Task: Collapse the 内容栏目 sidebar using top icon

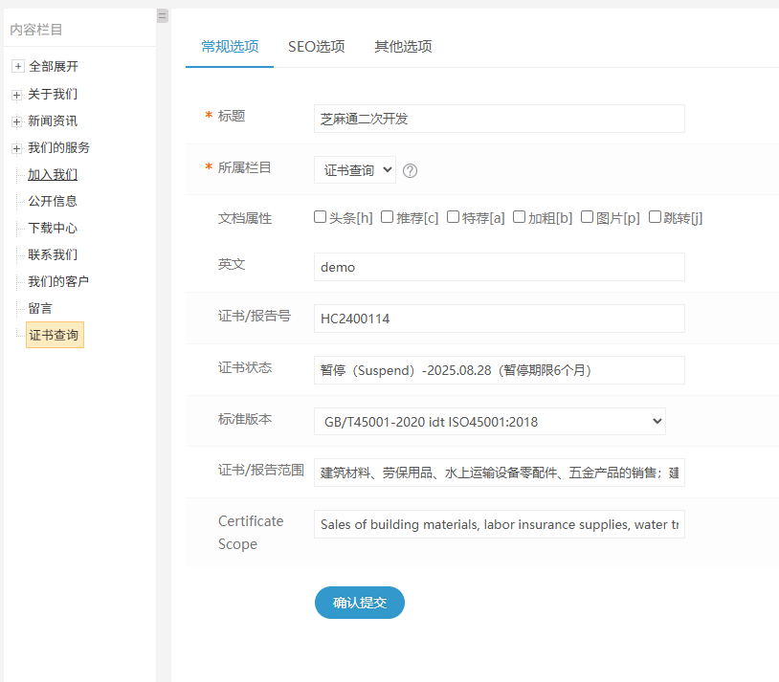Action: tap(161, 15)
